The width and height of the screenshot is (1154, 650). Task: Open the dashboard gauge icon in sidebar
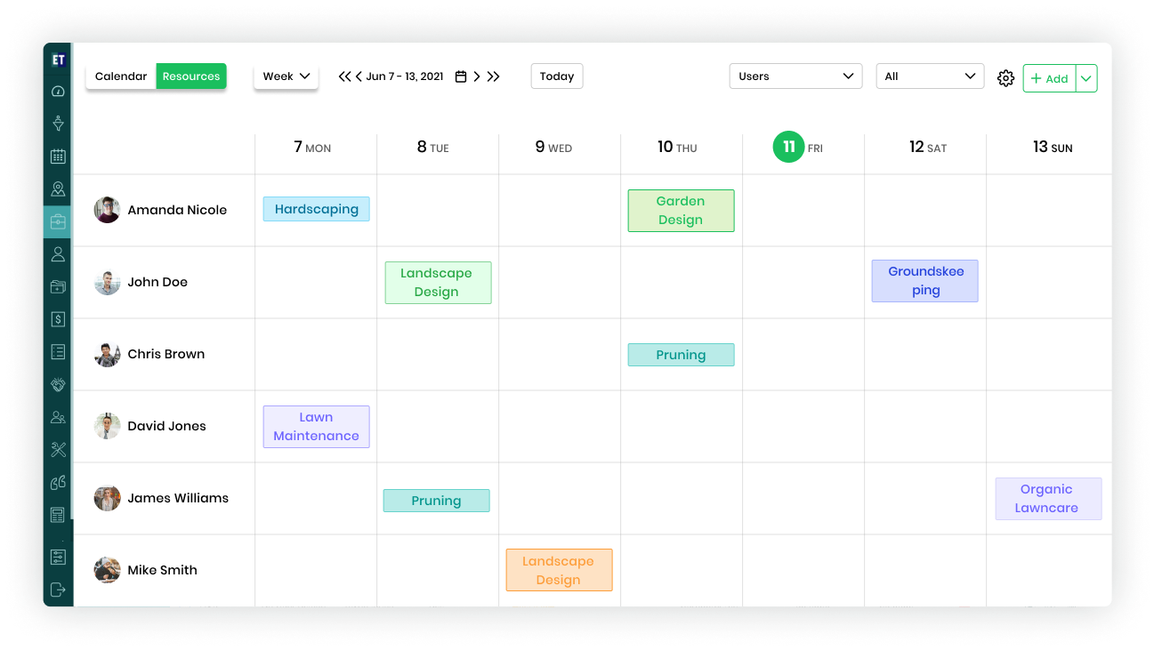tap(58, 92)
